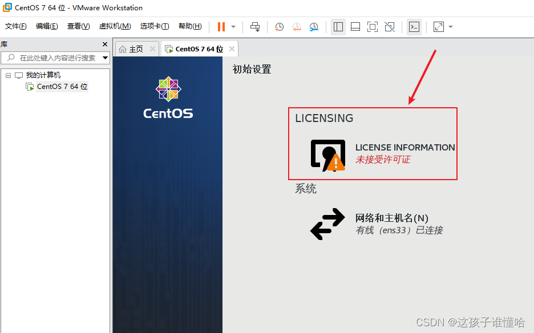Image resolution: width=534 pixels, height=333 pixels.
Task: Open the 帮助(H) menu
Action: 190,26
